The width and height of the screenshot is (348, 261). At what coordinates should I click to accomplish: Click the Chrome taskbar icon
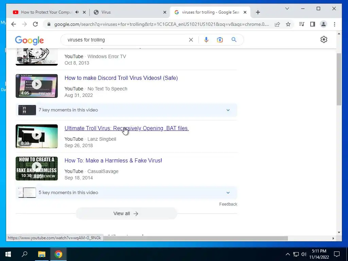pyautogui.click(x=58, y=254)
